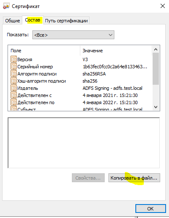Click the field icon beside Издатель
This screenshot has height=218, width=169.
coord(13,88)
